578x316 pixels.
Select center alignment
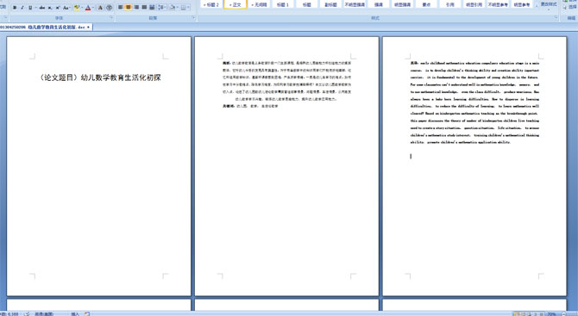(x=129, y=8)
